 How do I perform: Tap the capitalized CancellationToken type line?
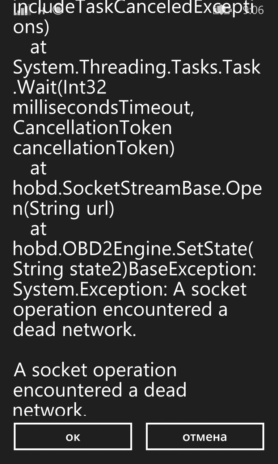(93, 128)
